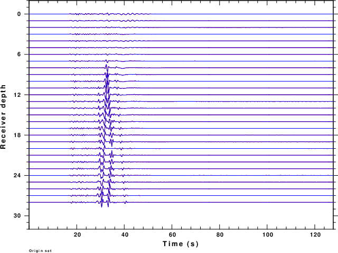
Task: Pick the x-axis tick label "40"
Action: point(125,235)
